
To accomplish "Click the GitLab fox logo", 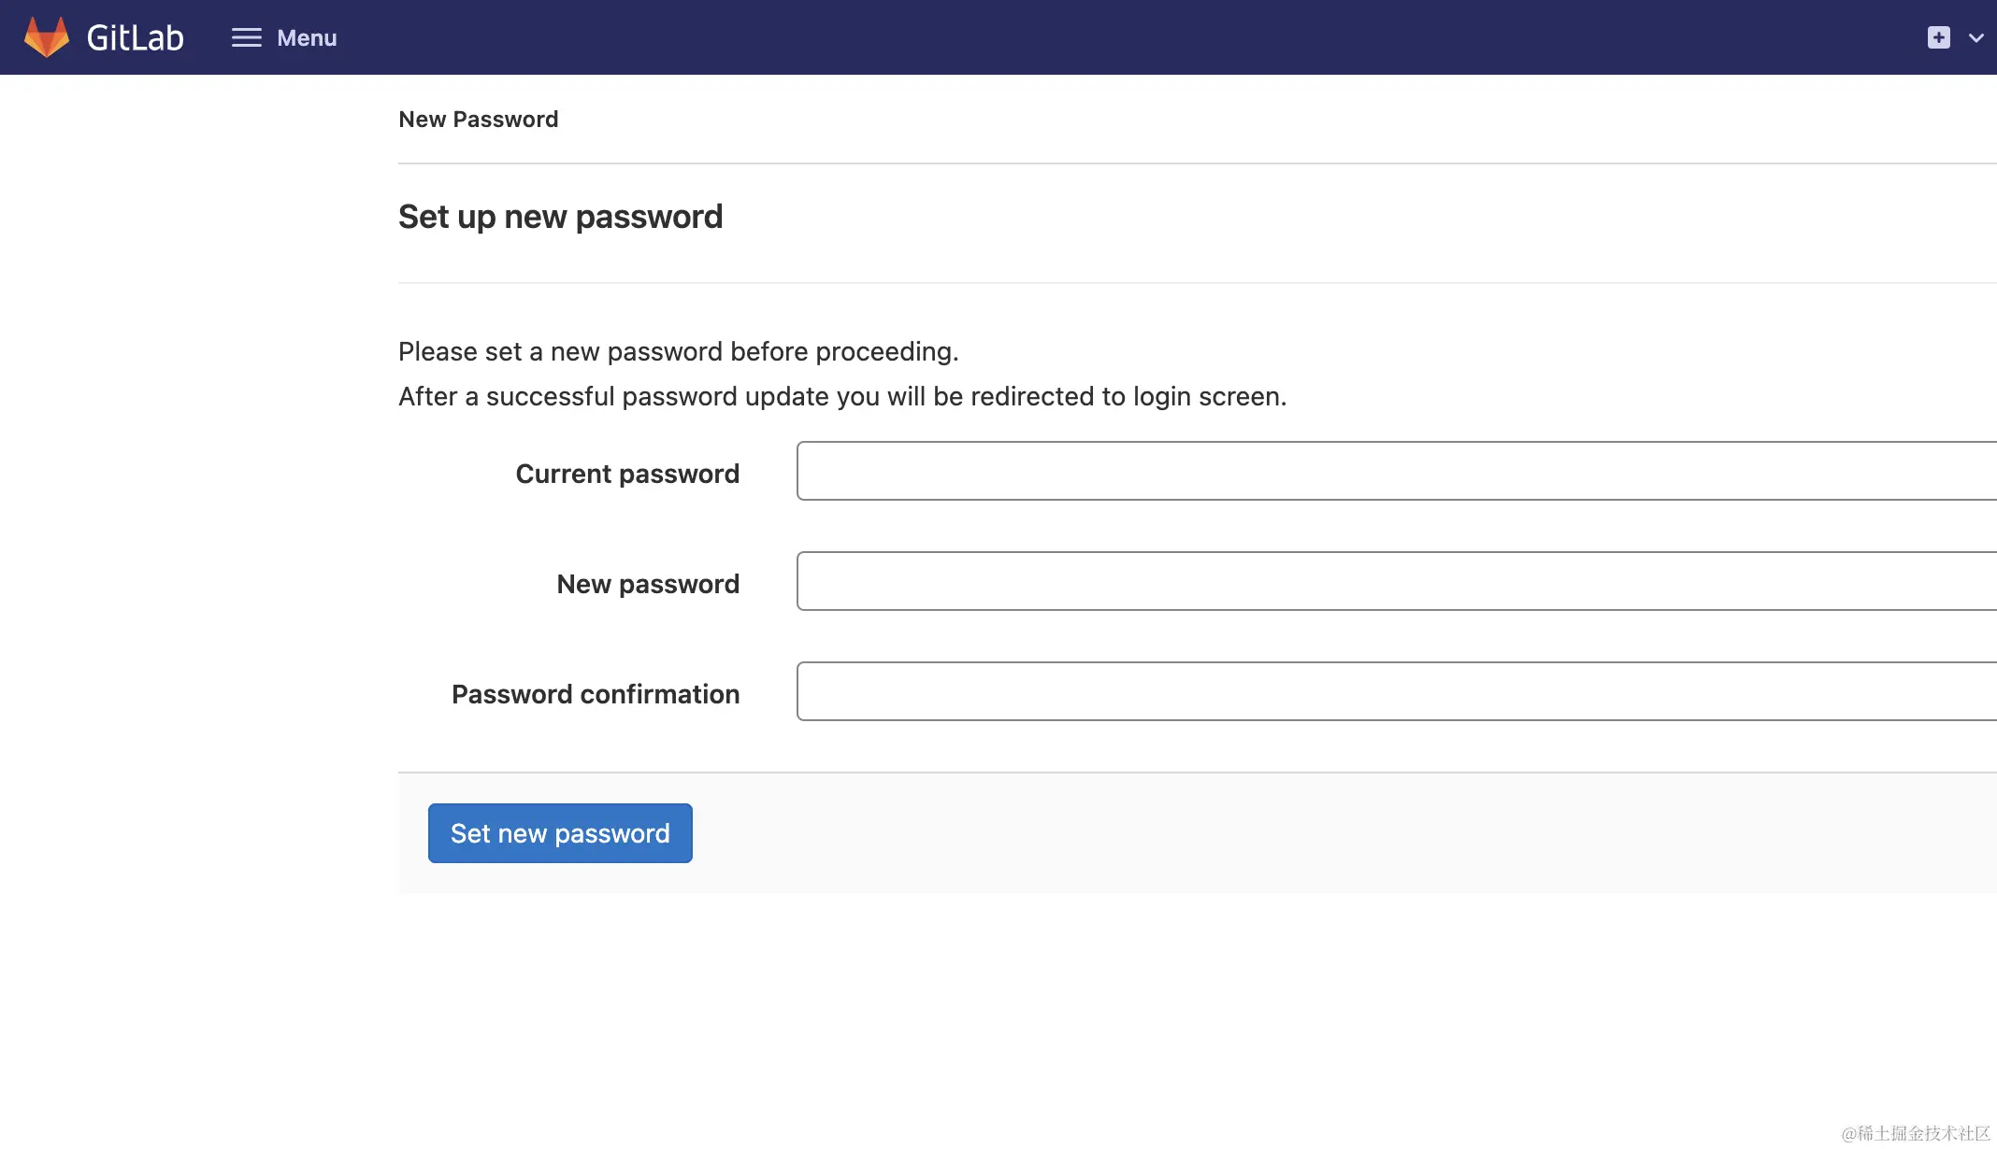I will pos(47,37).
